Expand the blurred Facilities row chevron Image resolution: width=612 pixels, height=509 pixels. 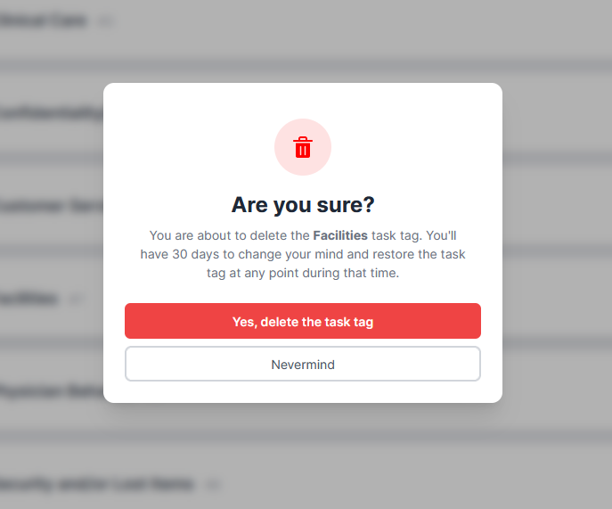pos(76,300)
